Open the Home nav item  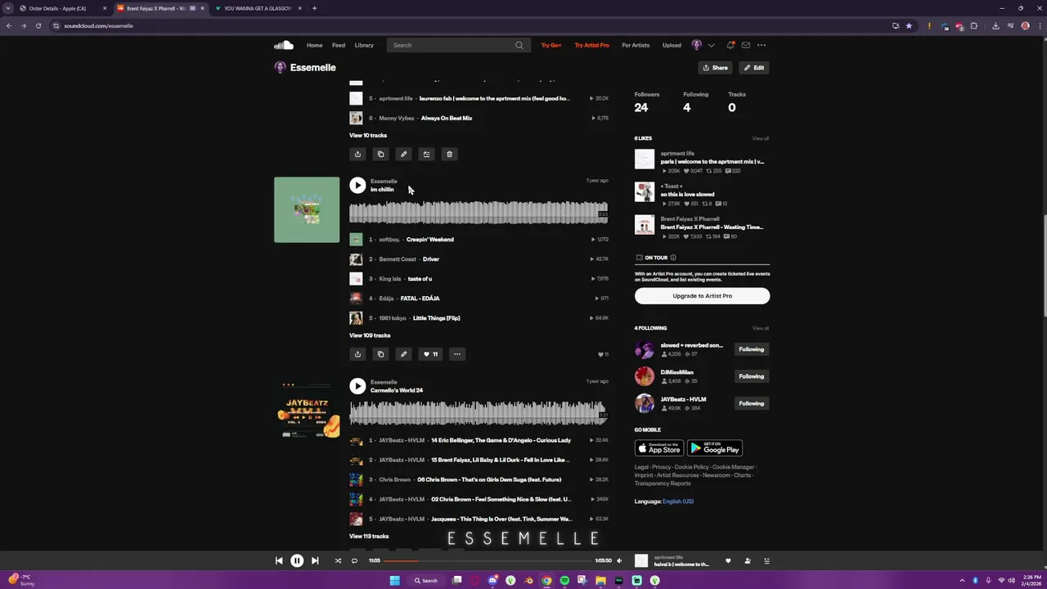click(314, 45)
